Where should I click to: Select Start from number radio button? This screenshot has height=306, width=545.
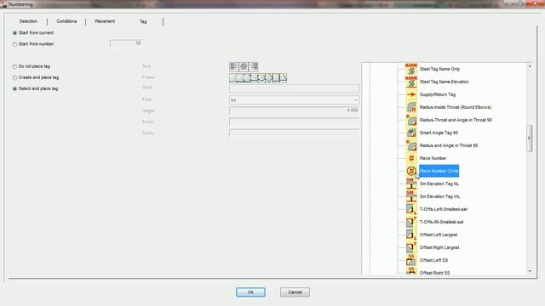tap(14, 44)
